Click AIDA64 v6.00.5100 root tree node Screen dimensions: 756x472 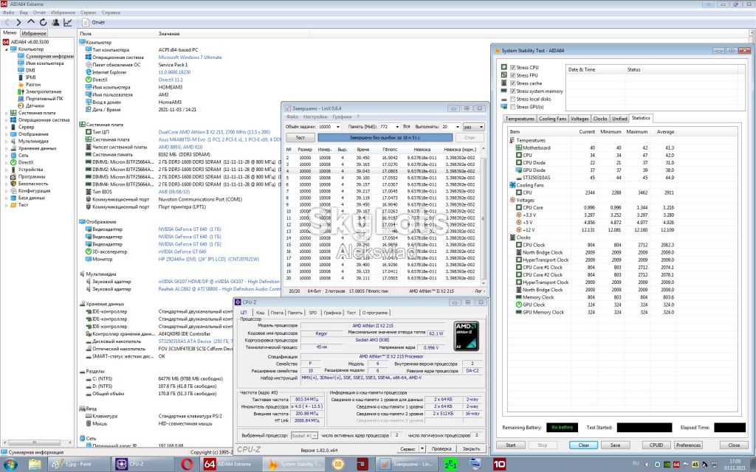(x=30, y=42)
